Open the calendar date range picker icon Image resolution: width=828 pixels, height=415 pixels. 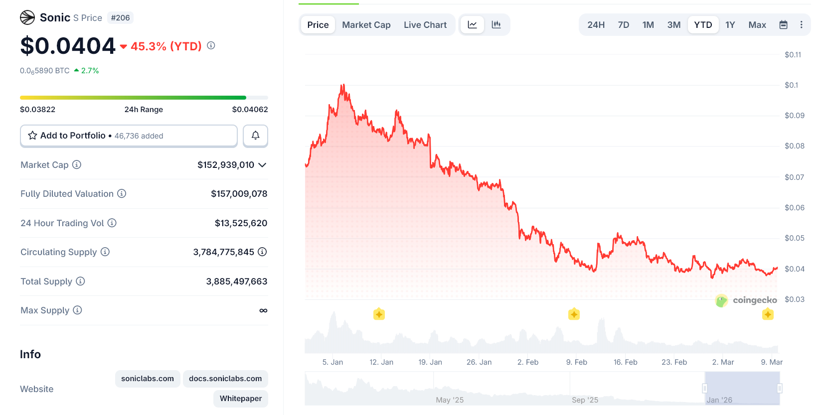coord(783,24)
